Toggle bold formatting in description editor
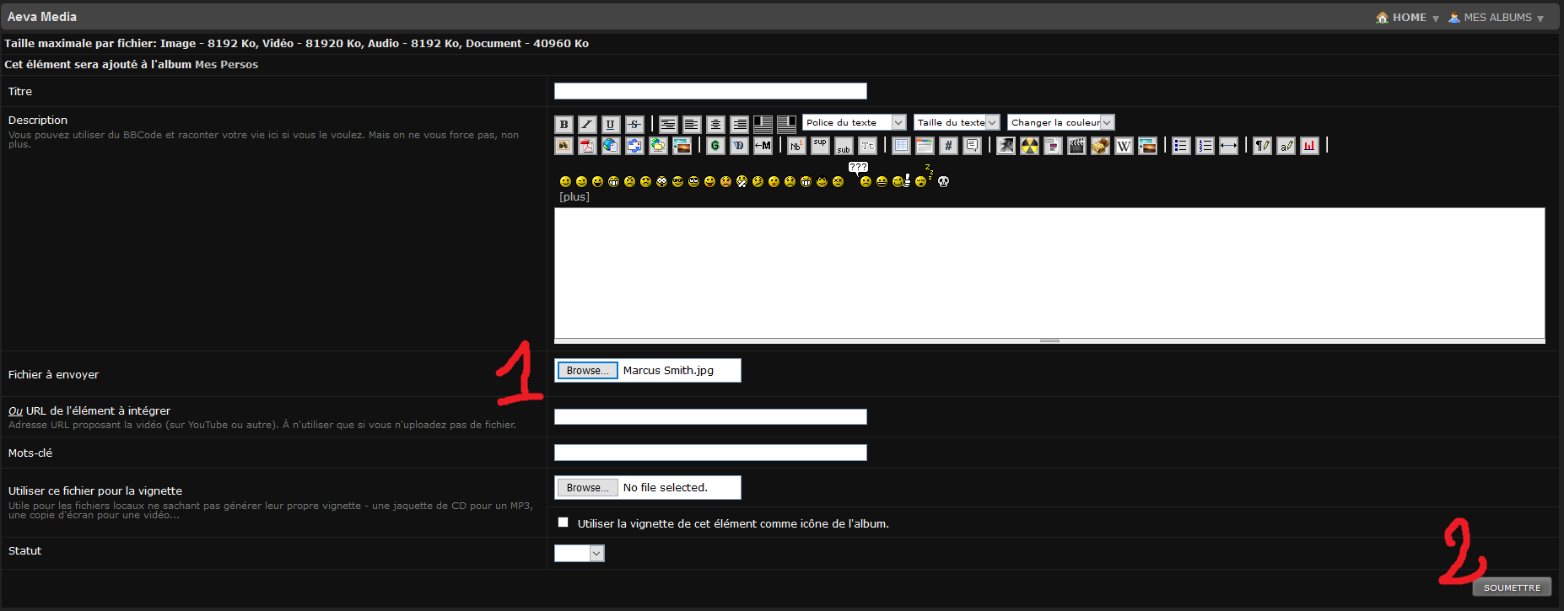 click(x=564, y=125)
